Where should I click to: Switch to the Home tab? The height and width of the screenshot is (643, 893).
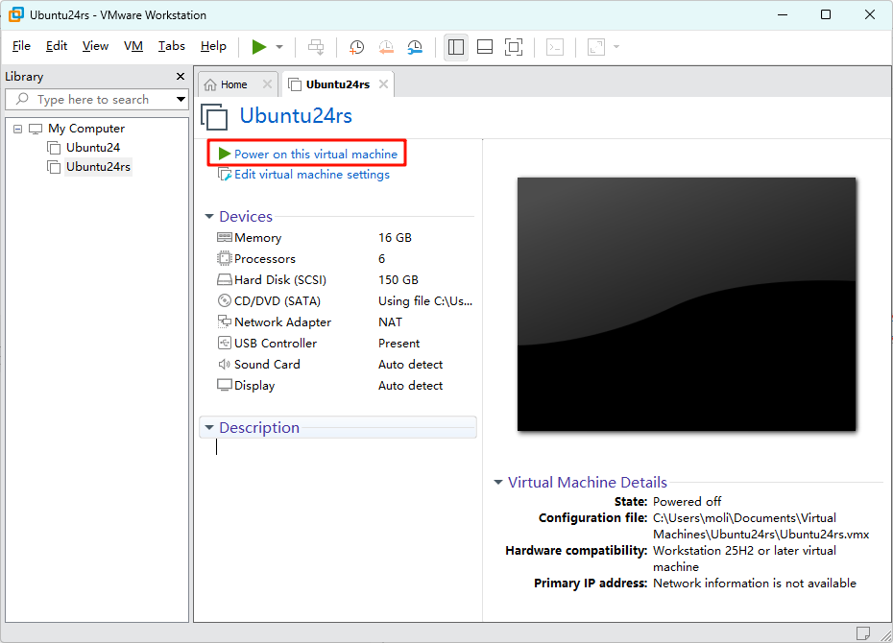233,84
